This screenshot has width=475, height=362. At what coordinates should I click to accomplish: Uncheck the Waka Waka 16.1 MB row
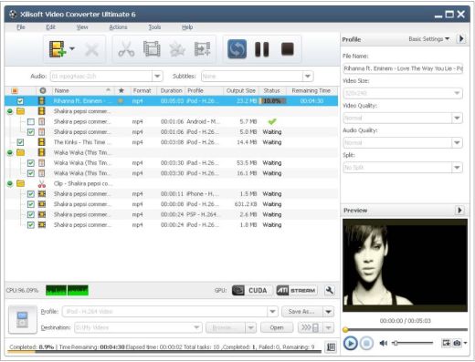coord(31,173)
